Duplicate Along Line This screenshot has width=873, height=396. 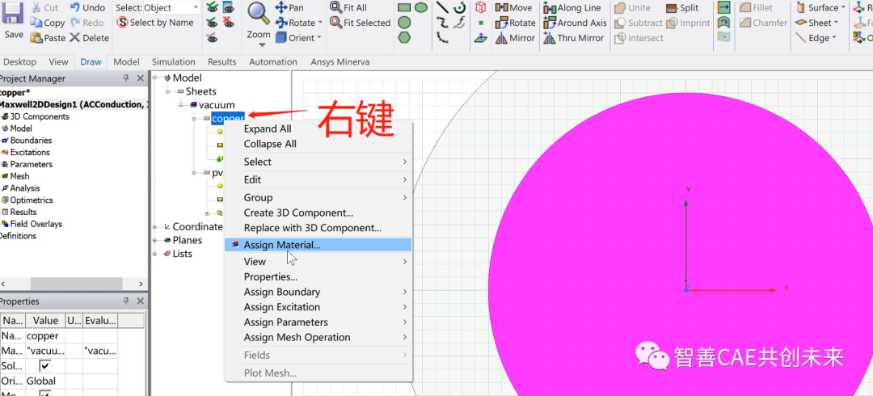pos(571,8)
